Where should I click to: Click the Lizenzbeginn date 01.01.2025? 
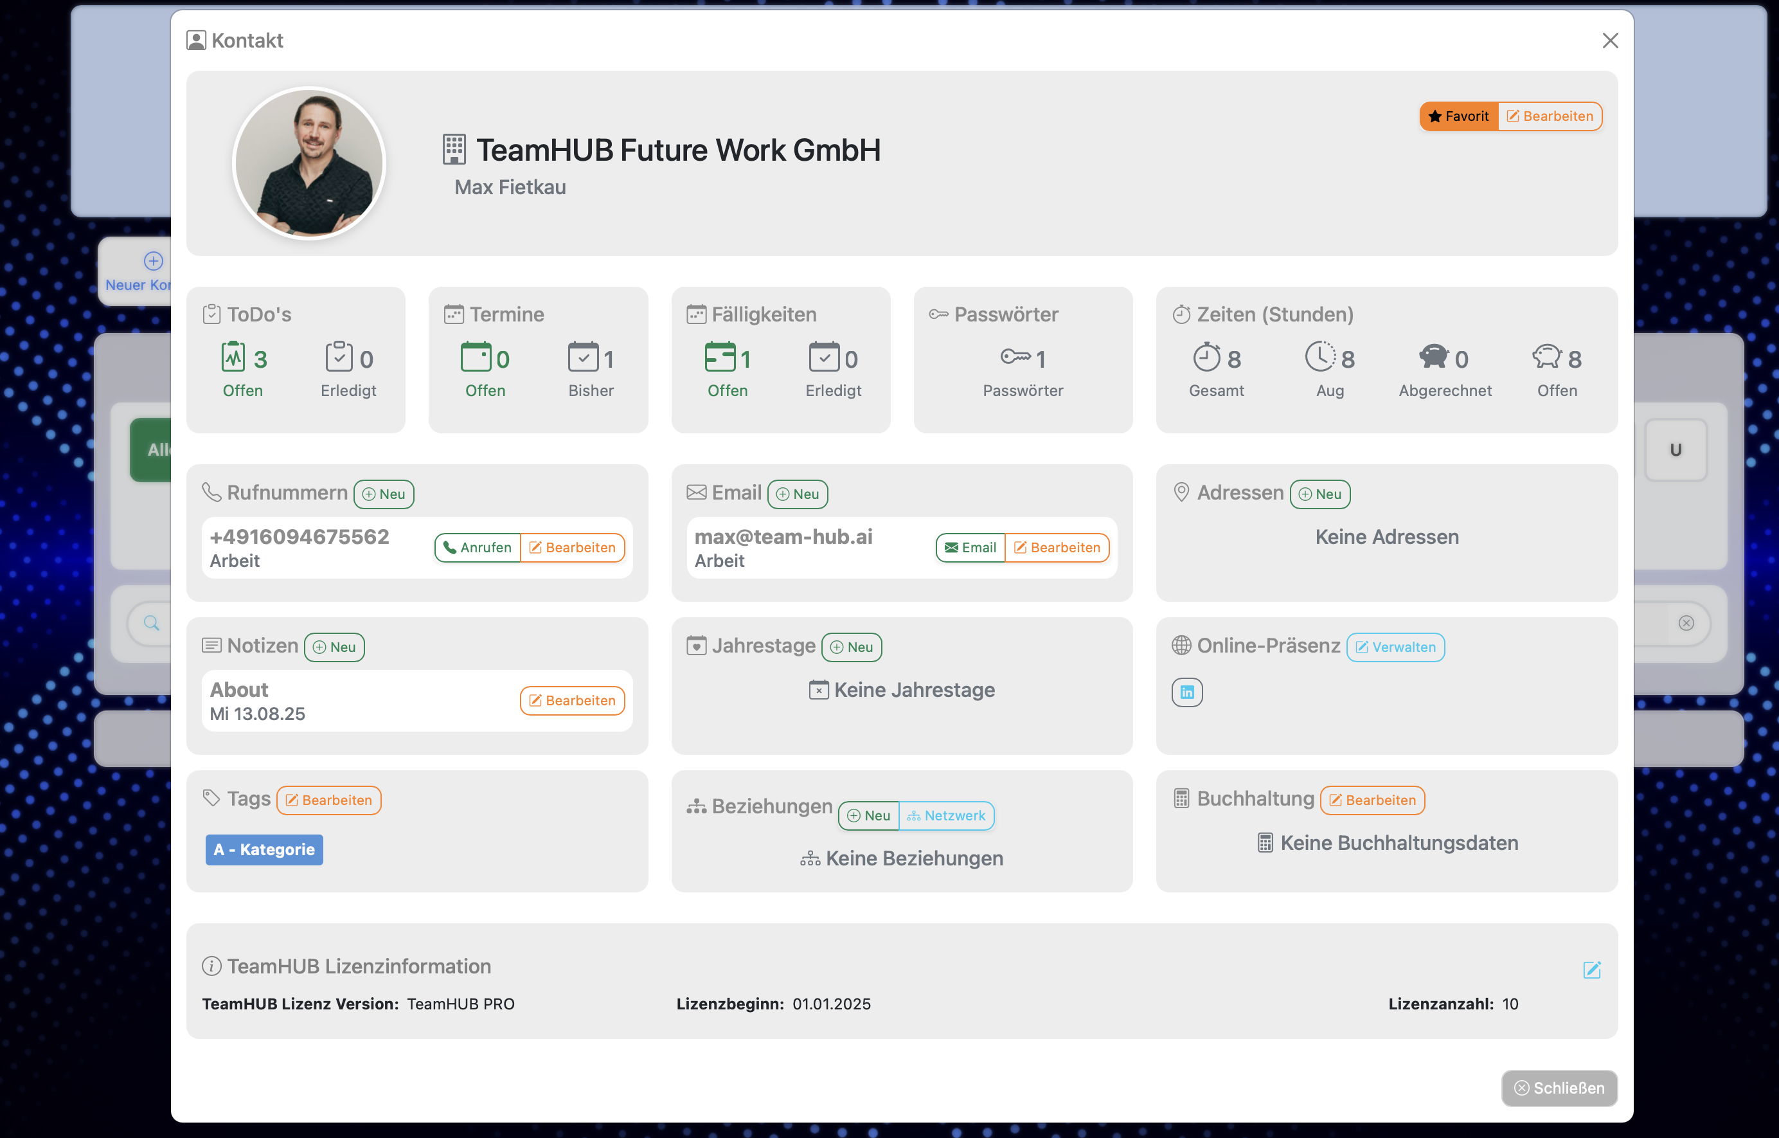pyautogui.click(x=831, y=1004)
